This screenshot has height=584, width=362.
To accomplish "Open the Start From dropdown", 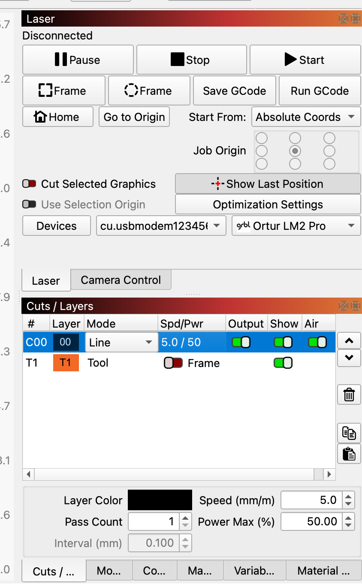I will (x=305, y=117).
